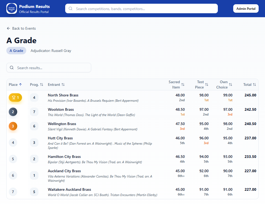Click the place 6 badge for Auckland City Brass
This screenshot has height=204, width=265.
tap(13, 175)
